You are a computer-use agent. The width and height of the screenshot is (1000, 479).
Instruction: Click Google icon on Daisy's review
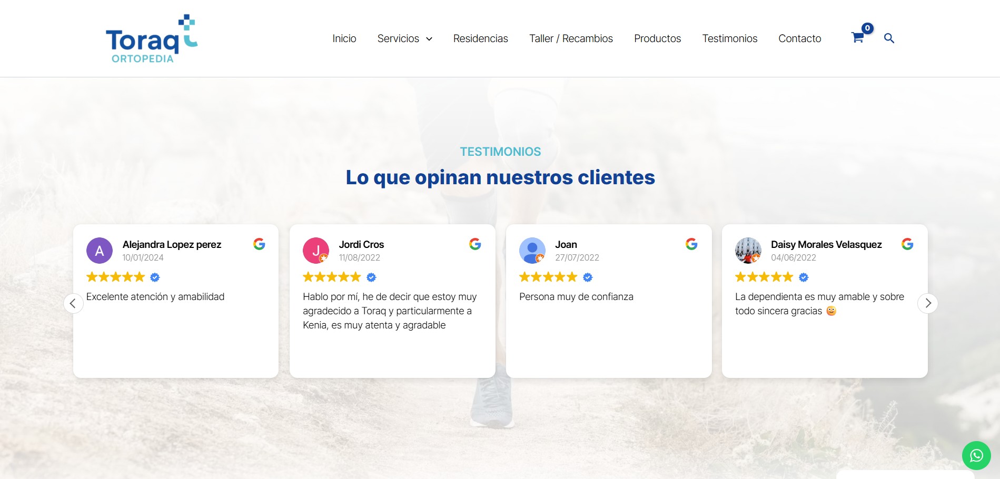pyautogui.click(x=907, y=244)
